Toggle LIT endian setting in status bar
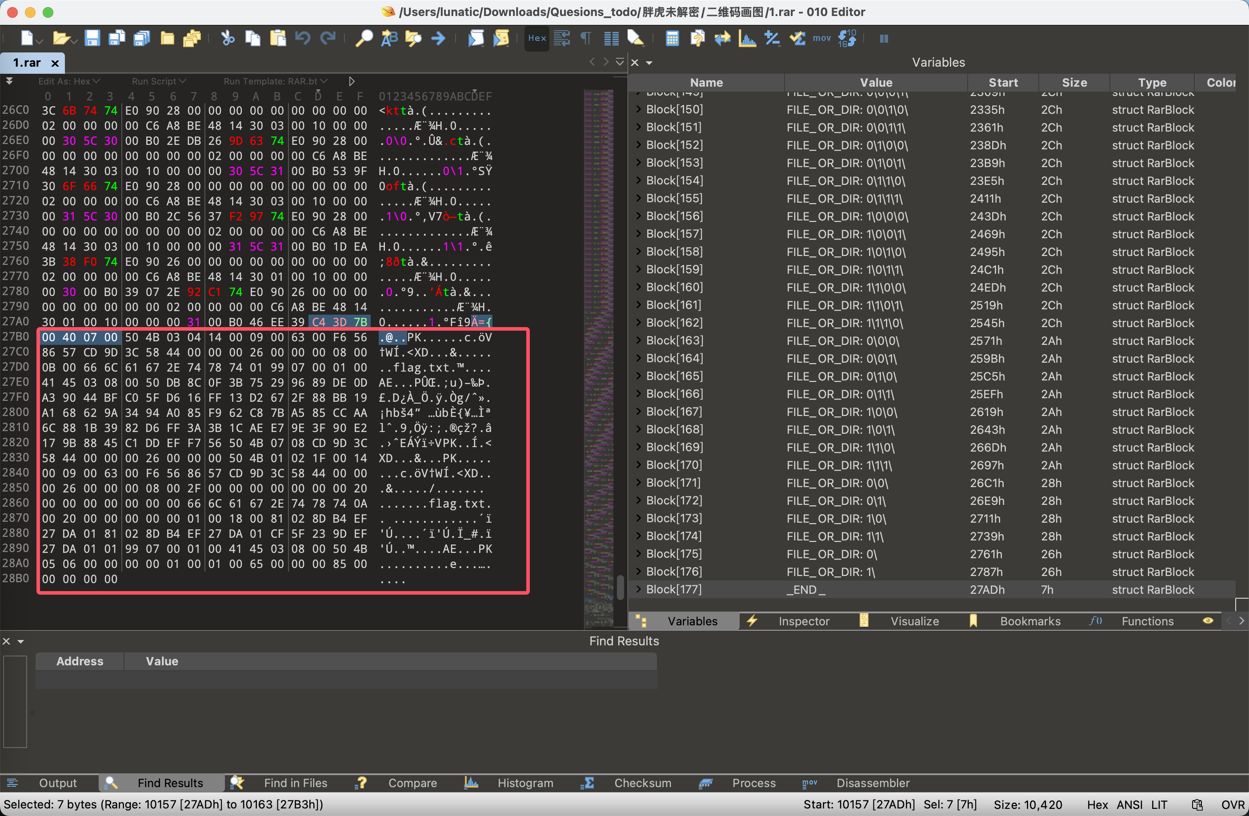The width and height of the screenshot is (1249, 816). 1160,804
